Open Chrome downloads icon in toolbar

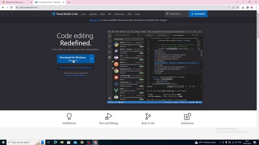pyautogui.click(x=243, y=7)
